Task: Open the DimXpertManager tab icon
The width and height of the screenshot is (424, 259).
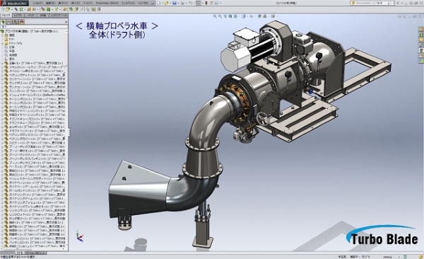Action: coord(22,22)
